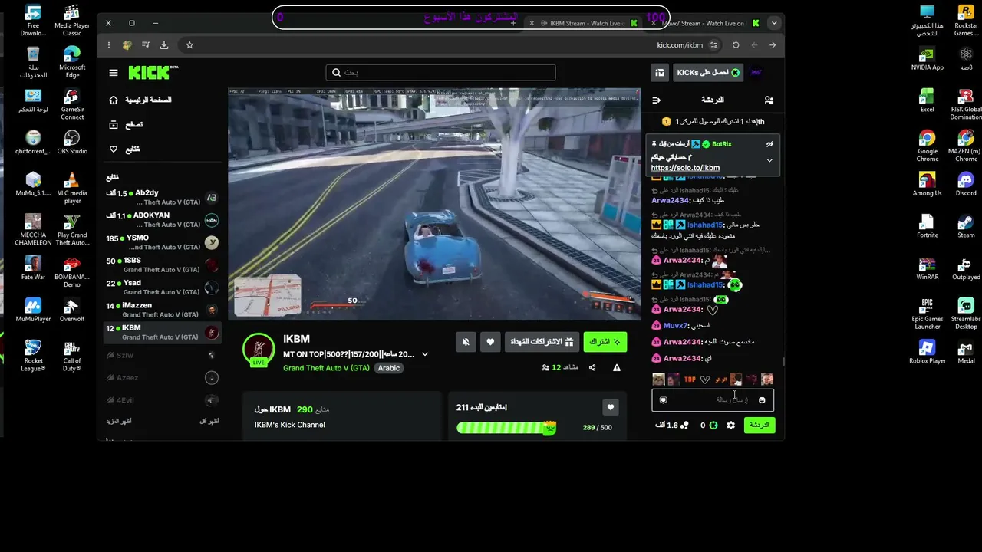This screenshot has width=982, height=552.
Task: Send chat with the green chat button
Action: click(x=760, y=425)
